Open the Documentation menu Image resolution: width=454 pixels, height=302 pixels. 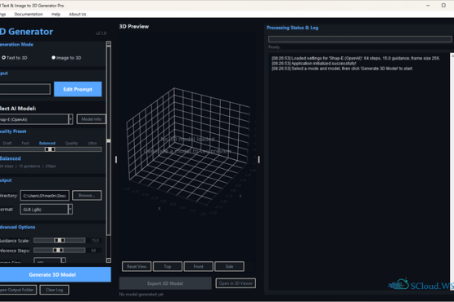pyautogui.click(x=29, y=14)
